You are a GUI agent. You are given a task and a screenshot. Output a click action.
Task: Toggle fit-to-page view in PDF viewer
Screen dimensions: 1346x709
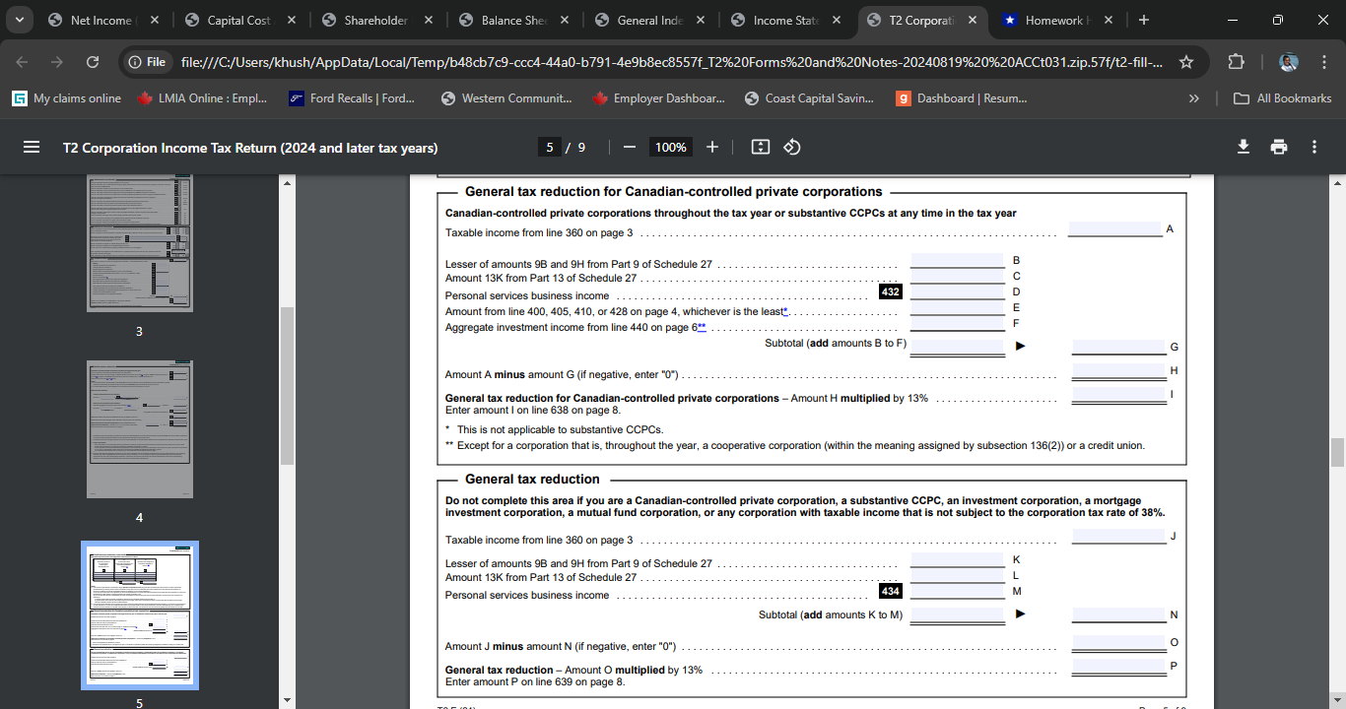(759, 146)
